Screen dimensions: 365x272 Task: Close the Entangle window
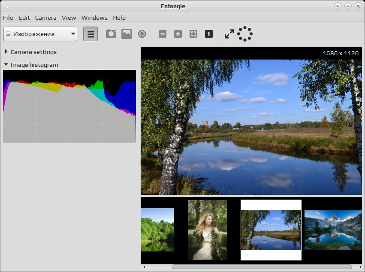[358, 6]
